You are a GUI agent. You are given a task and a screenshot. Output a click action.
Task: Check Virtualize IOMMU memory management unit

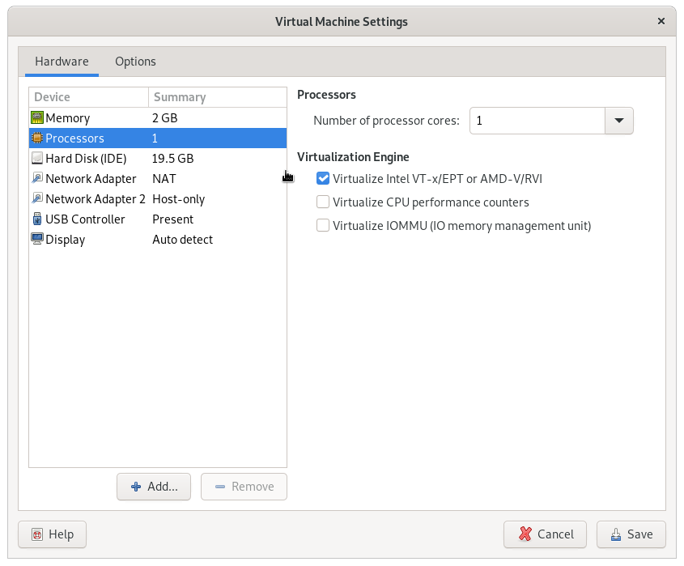pos(323,225)
